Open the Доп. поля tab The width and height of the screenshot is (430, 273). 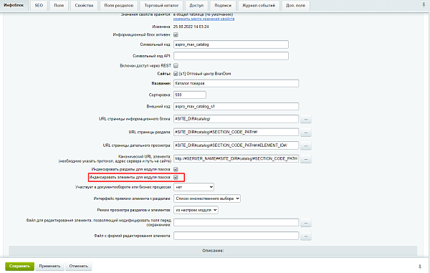[295, 6]
